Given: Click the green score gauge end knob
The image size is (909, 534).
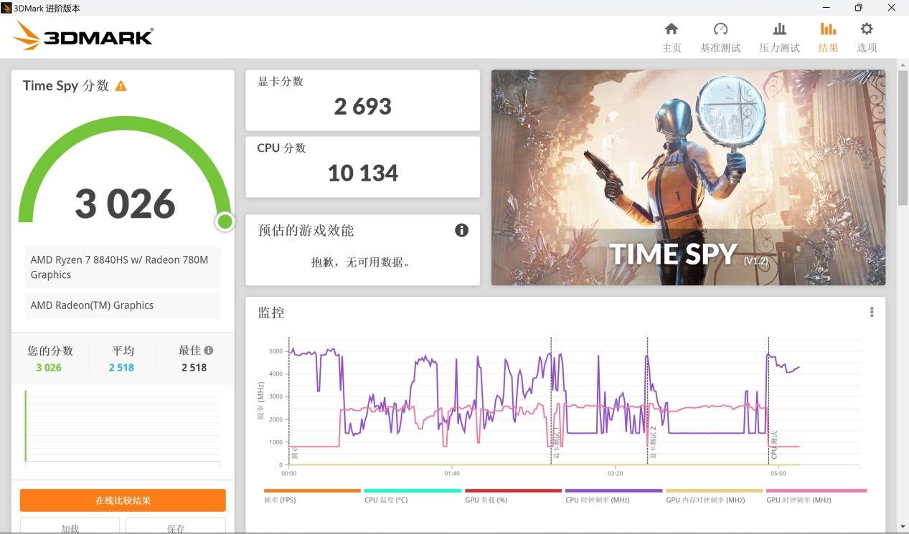Looking at the screenshot, I should point(225,221).
